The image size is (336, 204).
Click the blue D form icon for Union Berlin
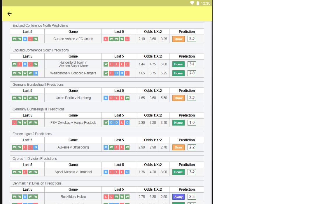click(x=106, y=98)
